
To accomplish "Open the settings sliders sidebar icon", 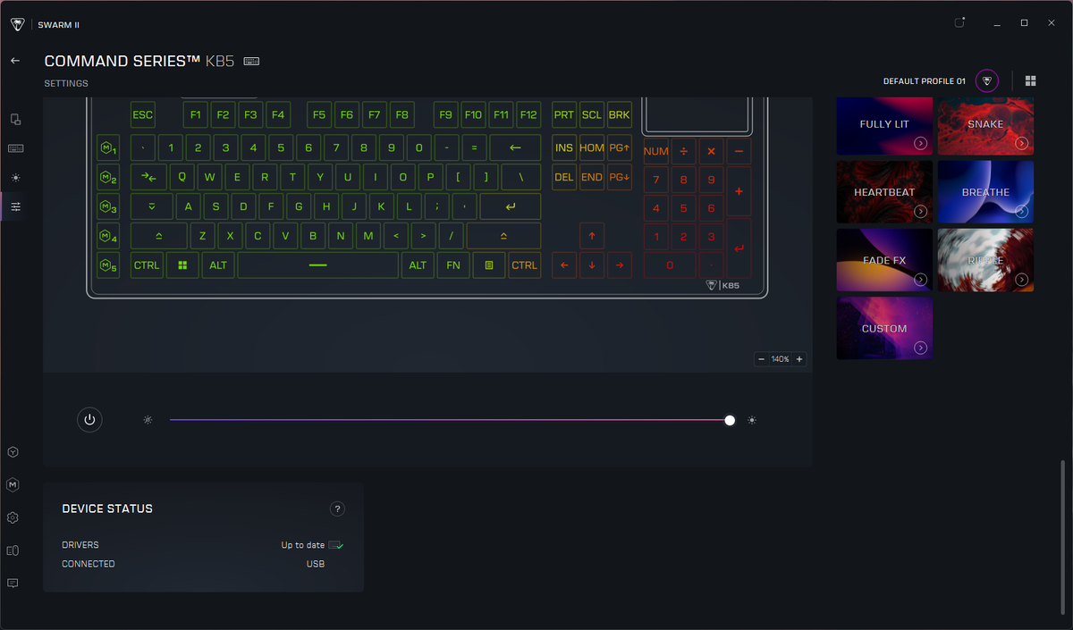I will pyautogui.click(x=15, y=207).
